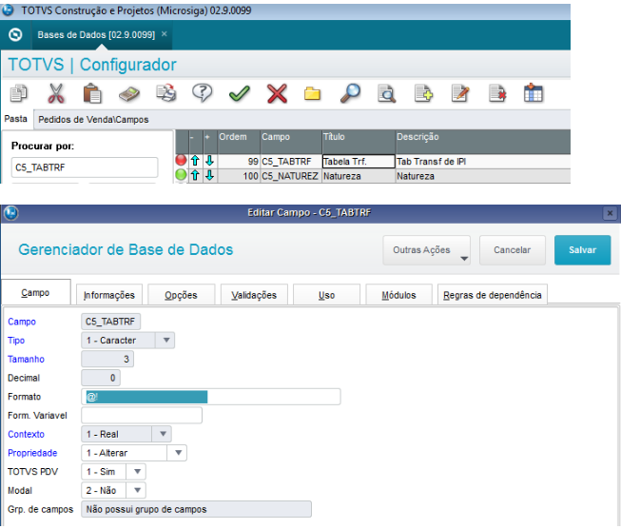Click the Campo field showing C5_TABTRF
This screenshot has width=621, height=529.
110,322
